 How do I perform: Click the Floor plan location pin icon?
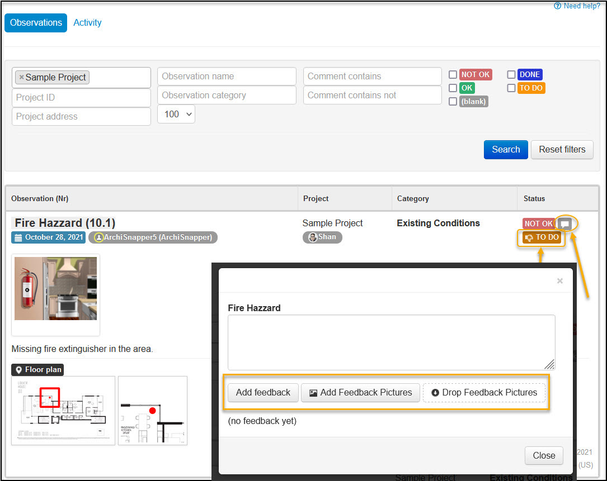[x=18, y=370]
